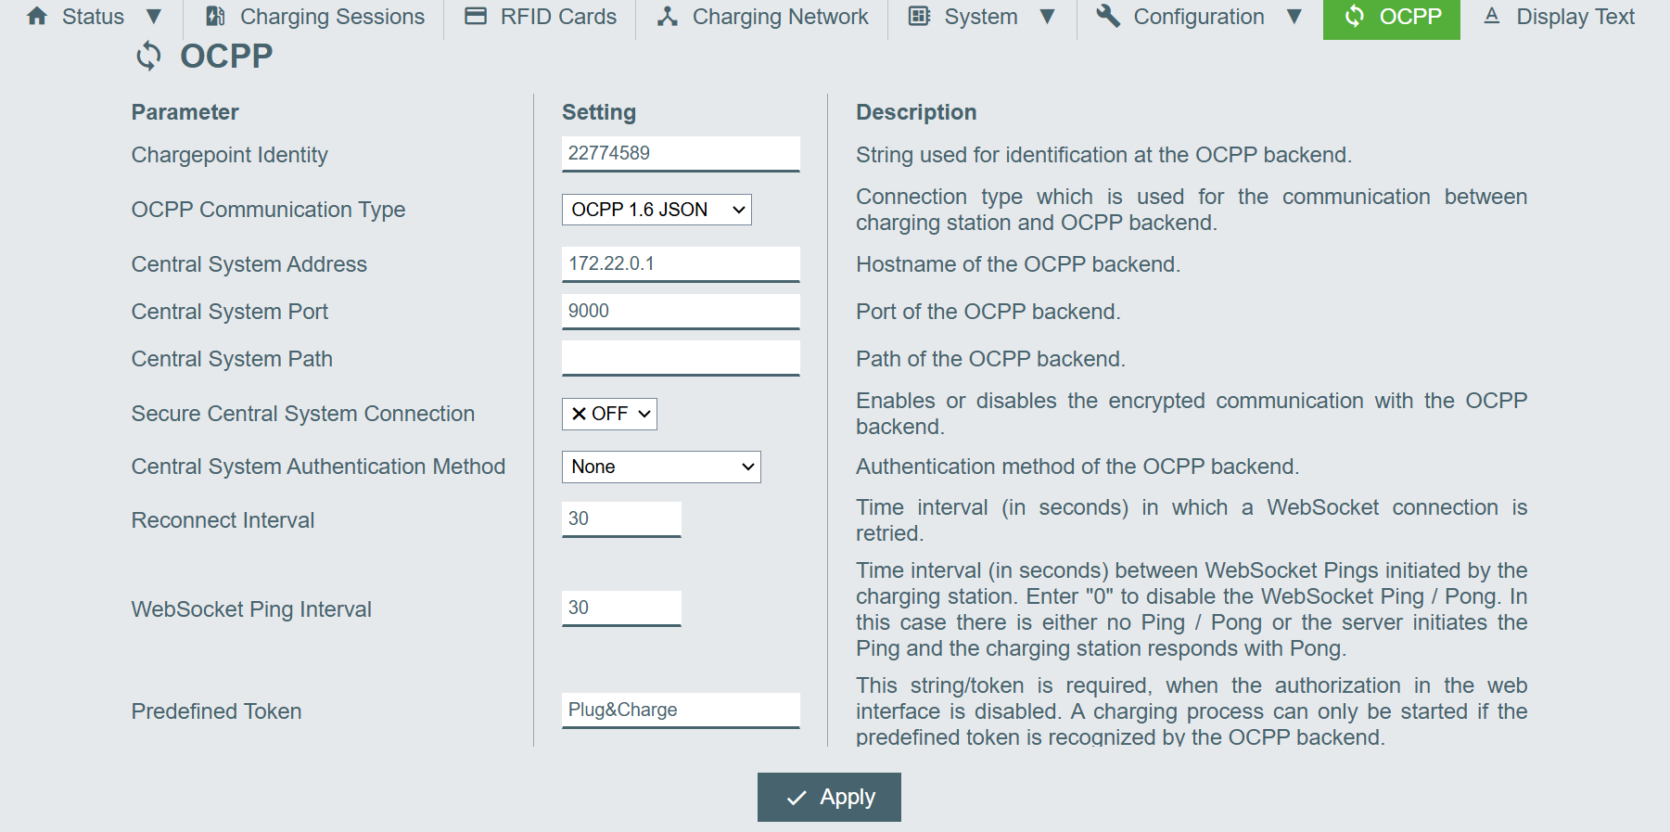This screenshot has height=832, width=1670.
Task: Go to the RFID Cards page
Action: [x=558, y=17]
